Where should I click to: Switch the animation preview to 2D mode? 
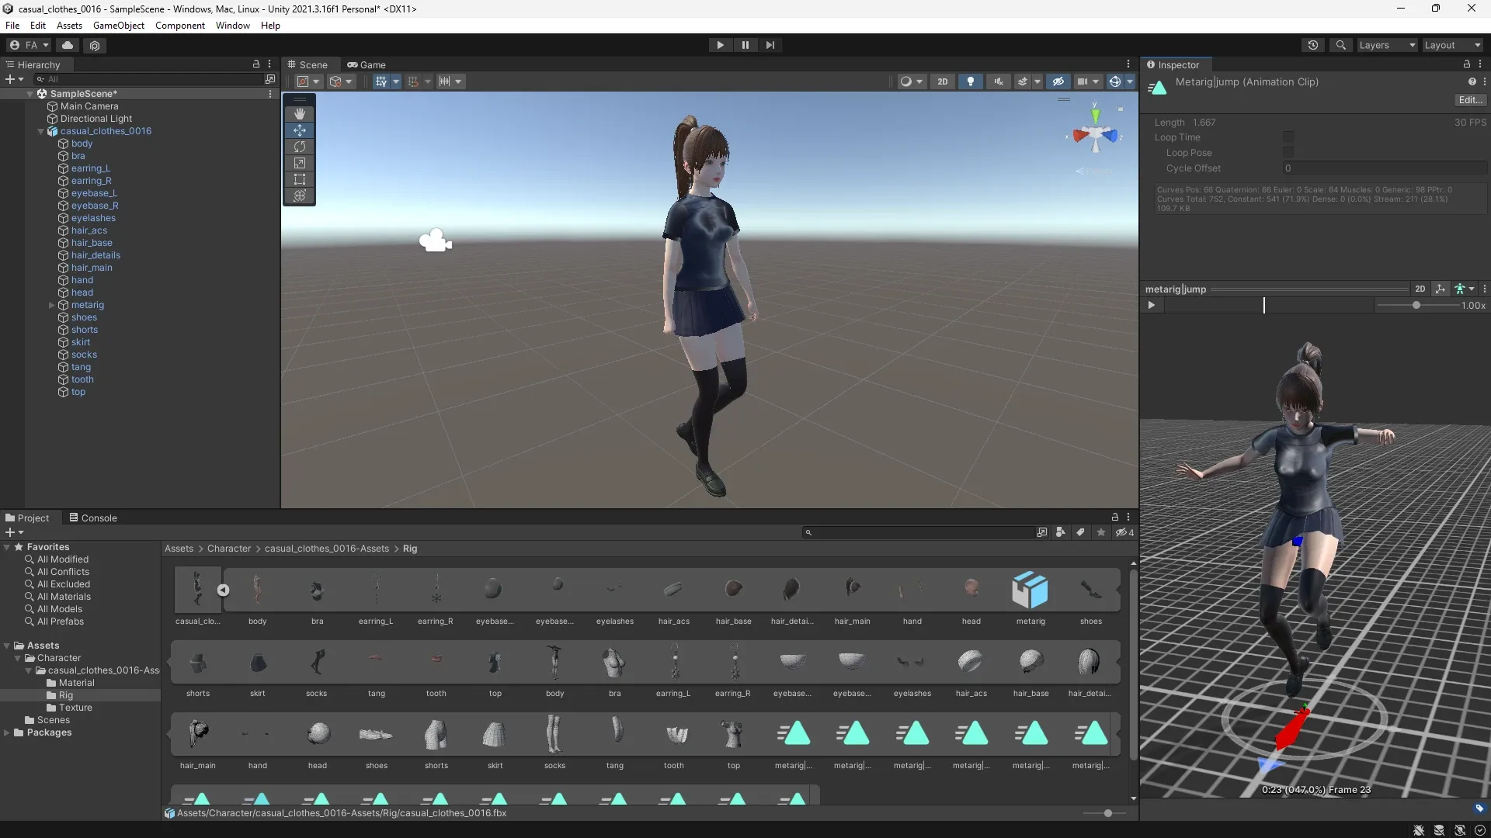pyautogui.click(x=1420, y=289)
